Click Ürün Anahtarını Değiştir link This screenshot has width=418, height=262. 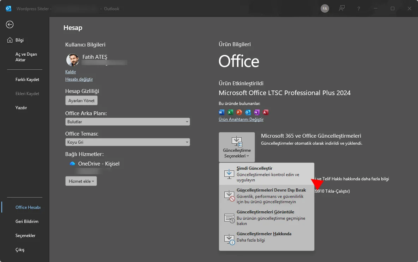241,119
